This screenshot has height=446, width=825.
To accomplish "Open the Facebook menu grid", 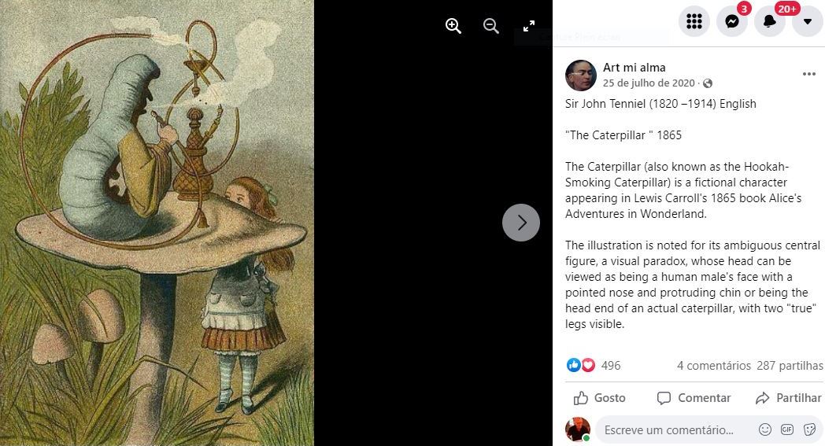I will pyautogui.click(x=694, y=21).
